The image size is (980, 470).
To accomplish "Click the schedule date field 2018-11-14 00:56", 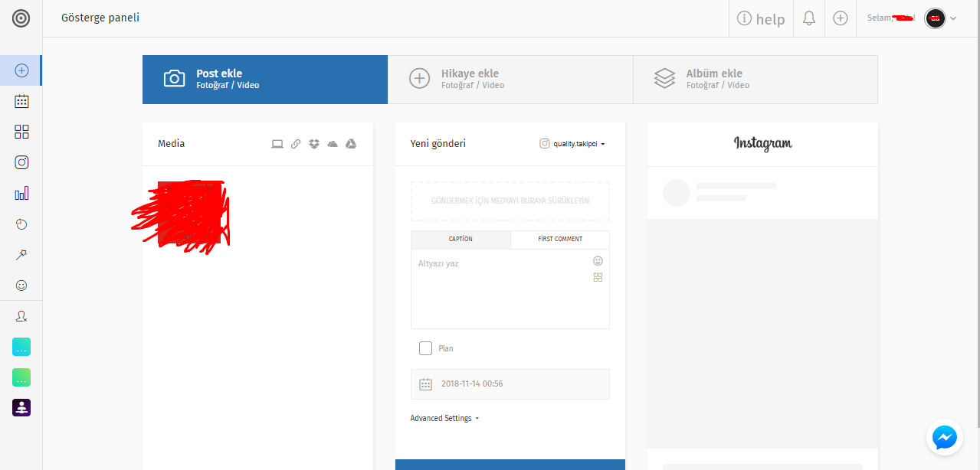I will tap(510, 384).
